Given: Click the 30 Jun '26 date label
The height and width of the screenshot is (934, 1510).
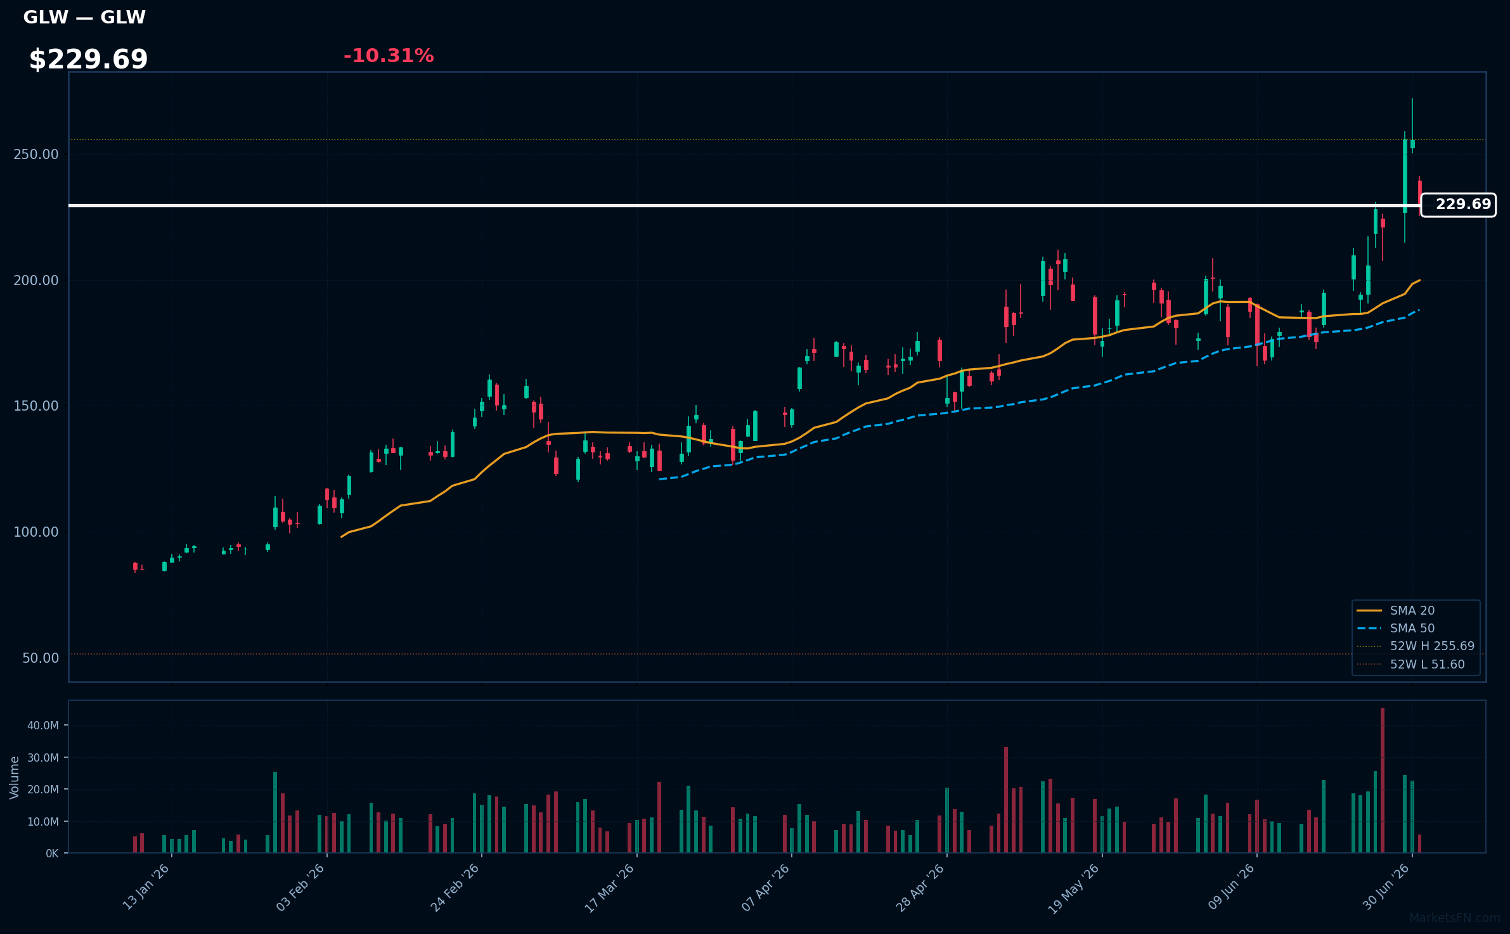Looking at the screenshot, I should click(1386, 887).
